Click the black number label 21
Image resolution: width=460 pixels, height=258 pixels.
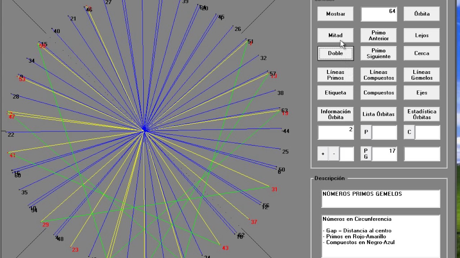point(73,19)
